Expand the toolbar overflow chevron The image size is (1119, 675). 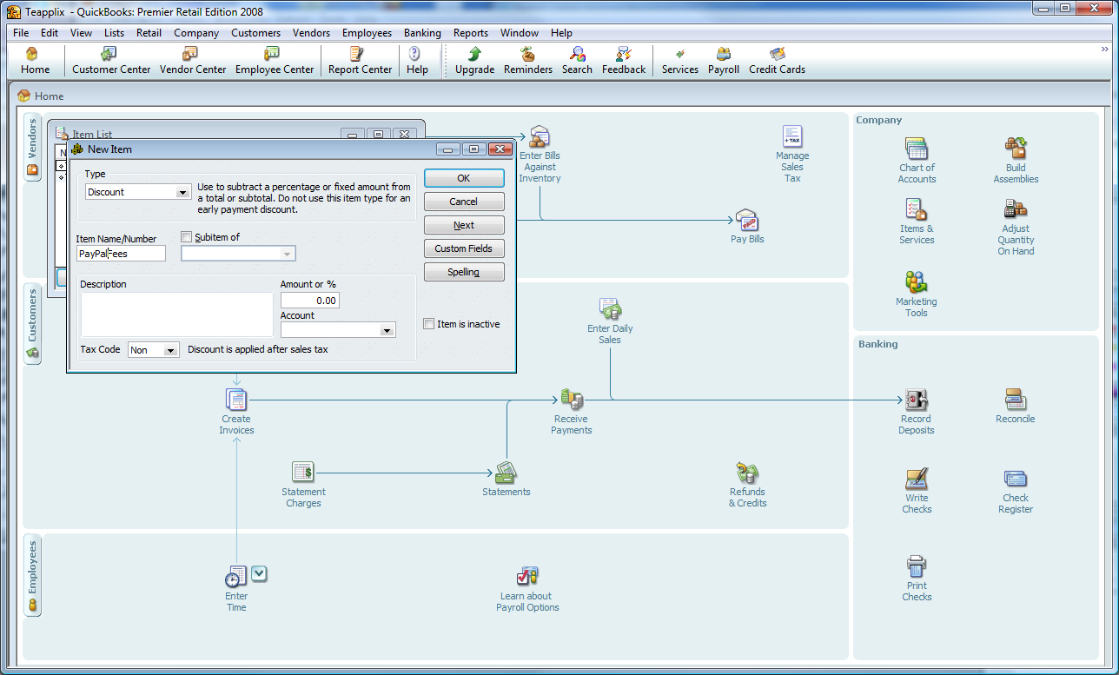click(x=1105, y=50)
